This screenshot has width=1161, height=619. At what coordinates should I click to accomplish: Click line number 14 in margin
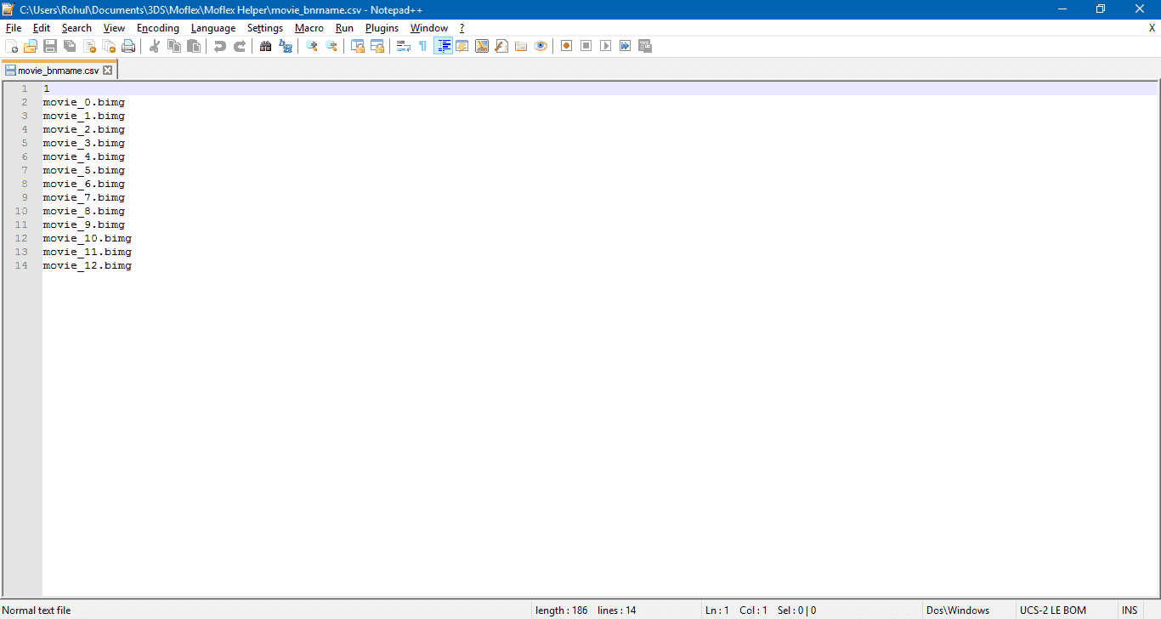click(21, 265)
